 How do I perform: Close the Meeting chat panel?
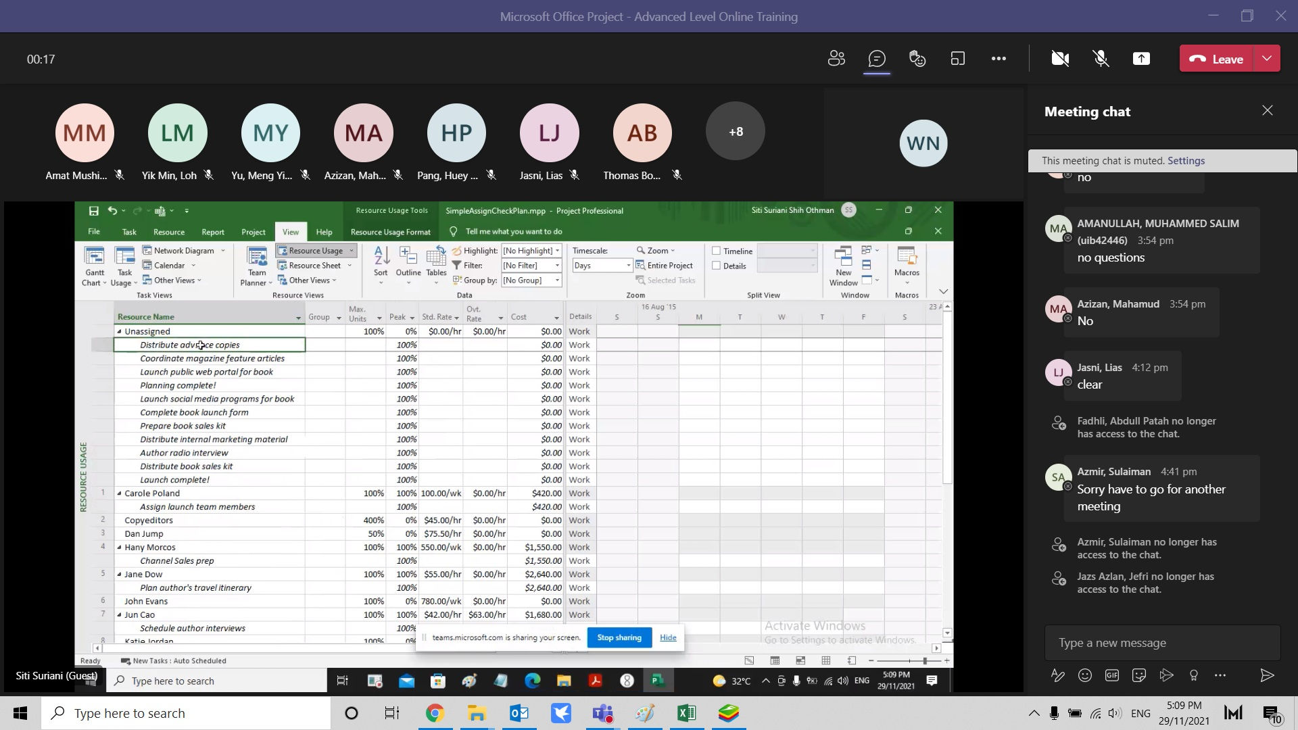(x=1268, y=111)
